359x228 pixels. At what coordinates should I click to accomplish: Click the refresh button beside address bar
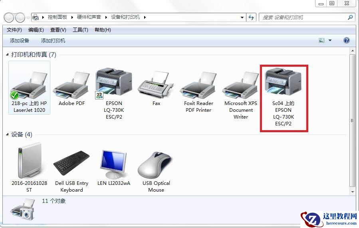(x=251, y=17)
